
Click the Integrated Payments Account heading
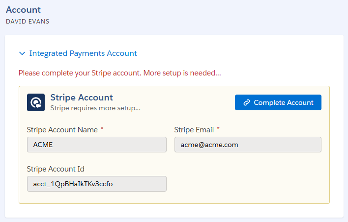[x=83, y=53]
